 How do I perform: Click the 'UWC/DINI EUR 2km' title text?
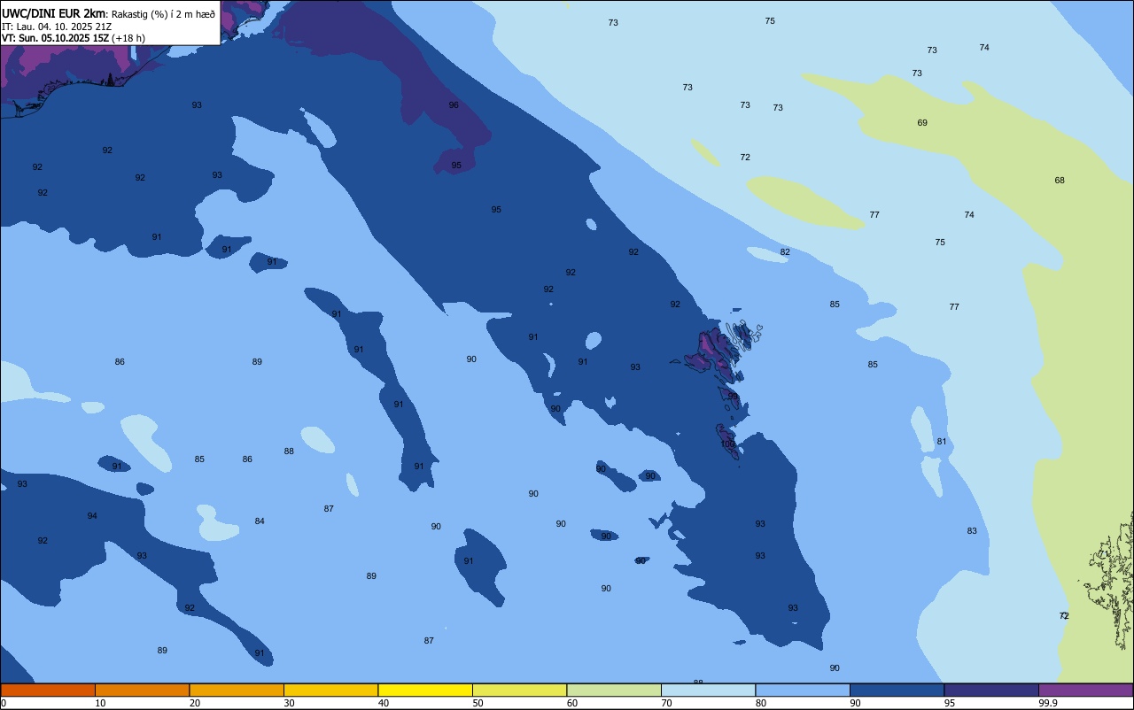tap(53, 13)
